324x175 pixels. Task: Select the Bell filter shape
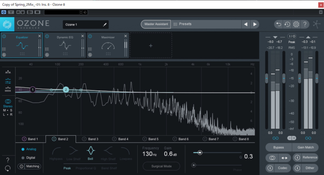91,153
